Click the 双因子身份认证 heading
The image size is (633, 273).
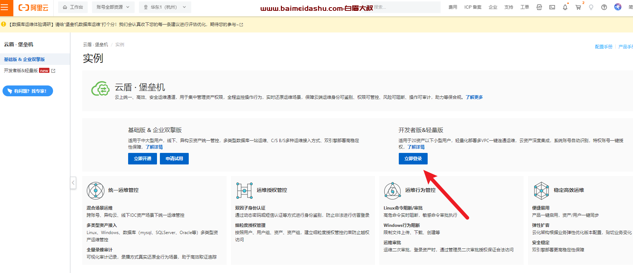click(250, 208)
